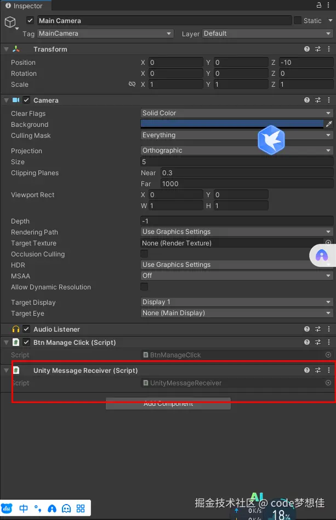336x520 pixels.
Task: Disable Btn Manage Click script checkbox
Action: pos(26,342)
